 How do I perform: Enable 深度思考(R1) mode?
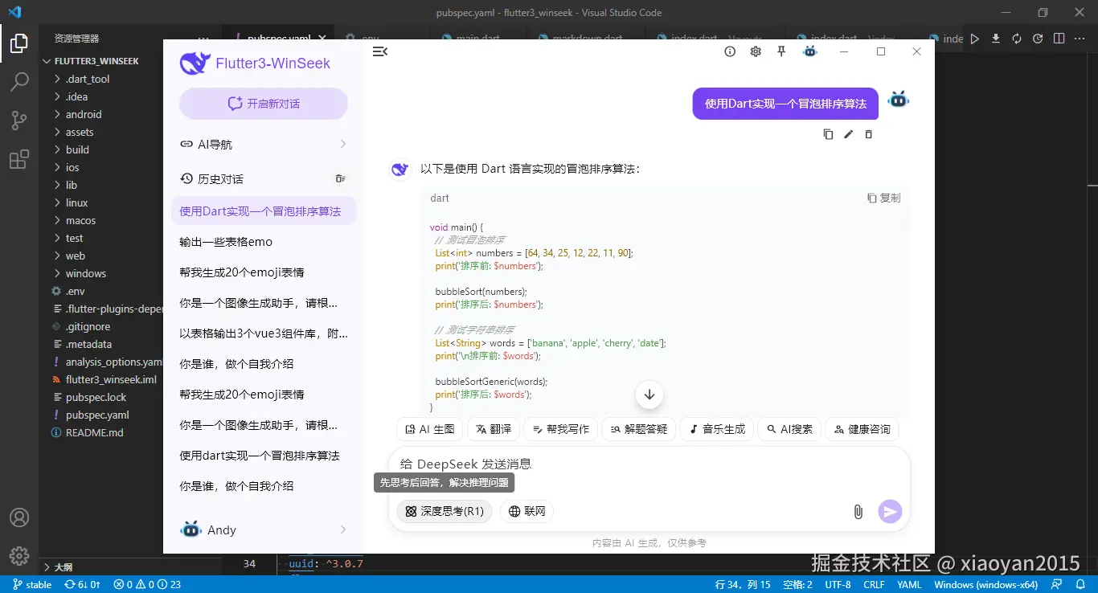[x=444, y=511]
